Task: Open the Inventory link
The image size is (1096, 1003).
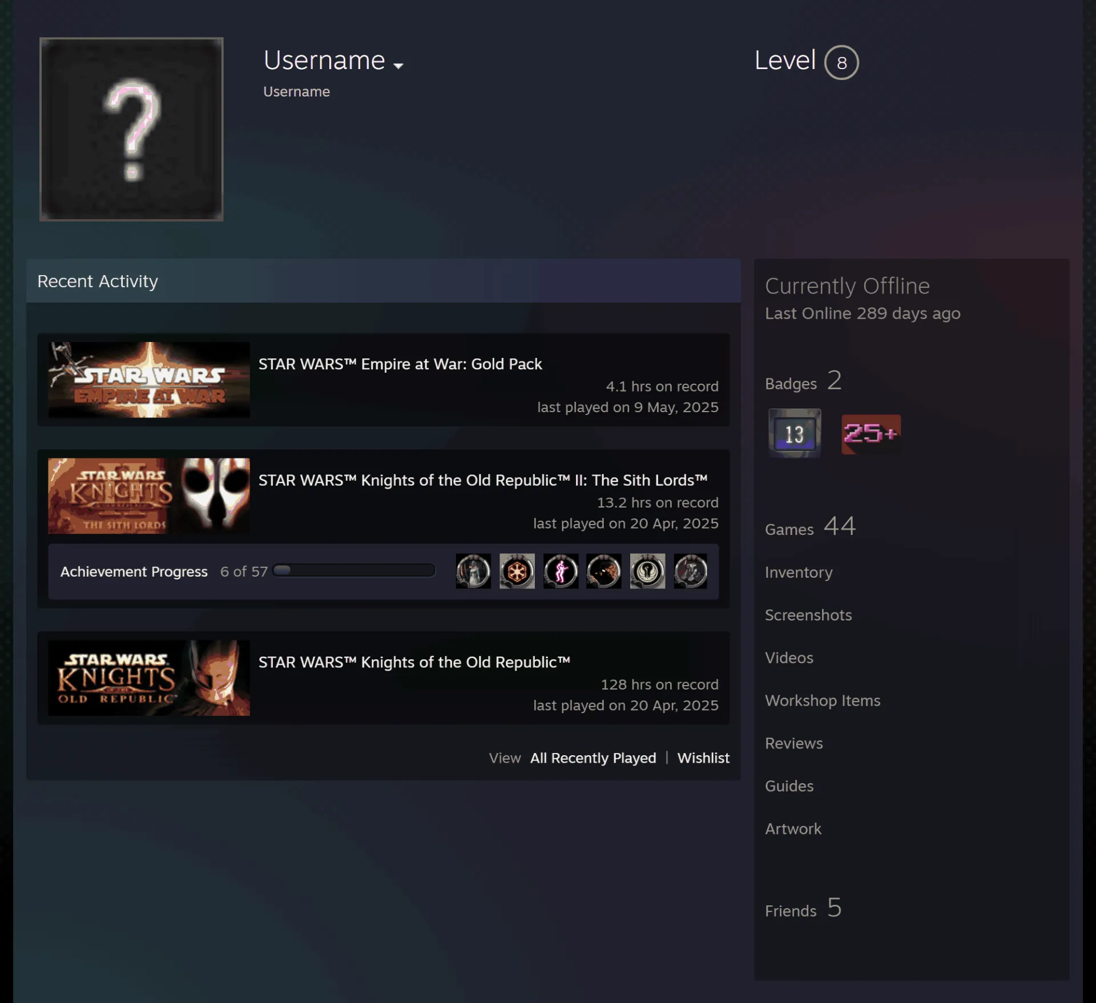Action: coord(799,572)
